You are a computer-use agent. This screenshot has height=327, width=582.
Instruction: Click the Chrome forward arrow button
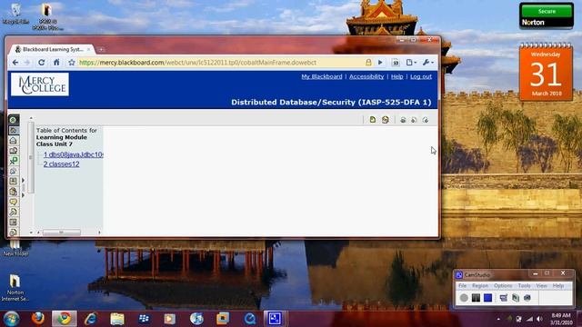point(27,63)
